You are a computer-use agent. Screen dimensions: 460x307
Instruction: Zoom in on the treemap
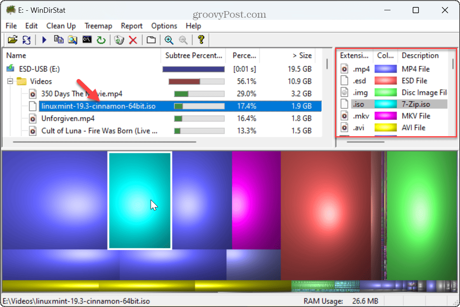point(169,40)
